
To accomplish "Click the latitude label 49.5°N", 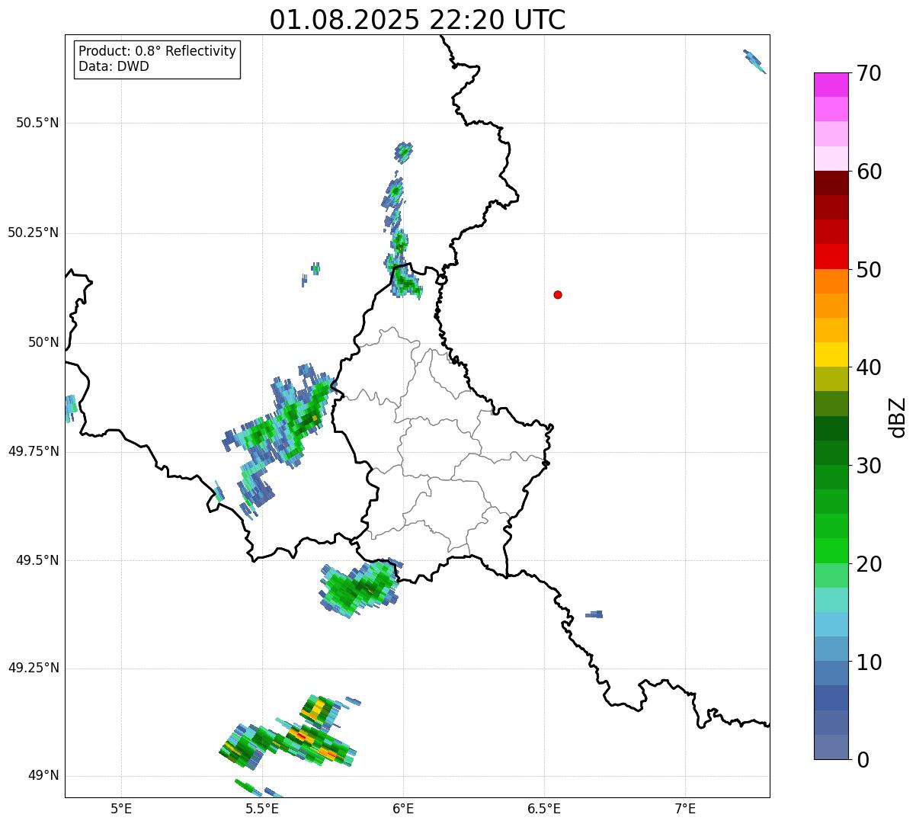I will (37, 560).
